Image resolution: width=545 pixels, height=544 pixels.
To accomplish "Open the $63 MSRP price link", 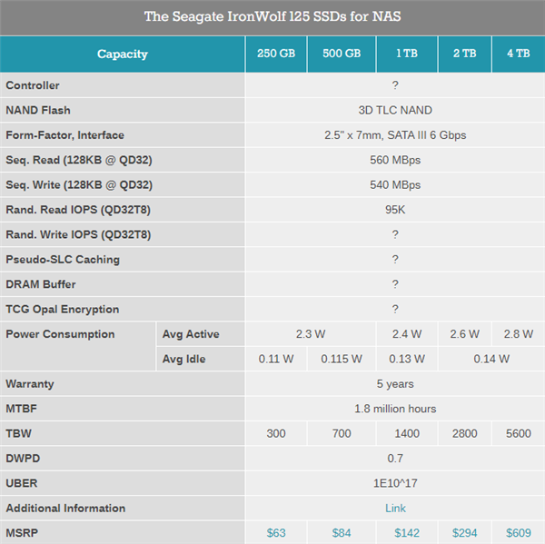I will point(276,532).
